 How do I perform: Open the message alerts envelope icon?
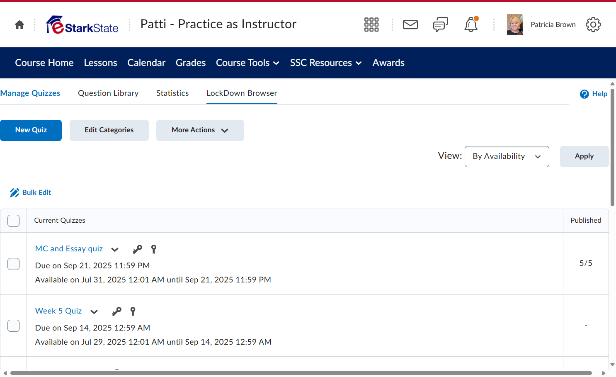point(410,24)
